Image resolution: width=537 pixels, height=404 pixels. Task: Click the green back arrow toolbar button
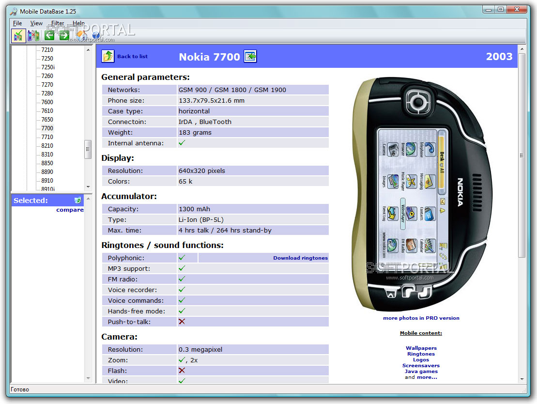pyautogui.click(x=49, y=35)
